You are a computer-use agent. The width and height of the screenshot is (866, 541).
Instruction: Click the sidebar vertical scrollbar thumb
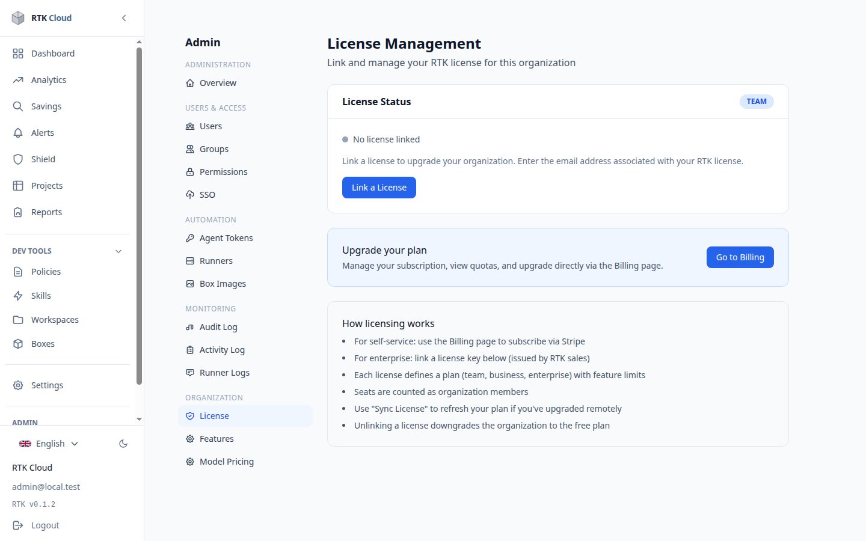(140, 216)
